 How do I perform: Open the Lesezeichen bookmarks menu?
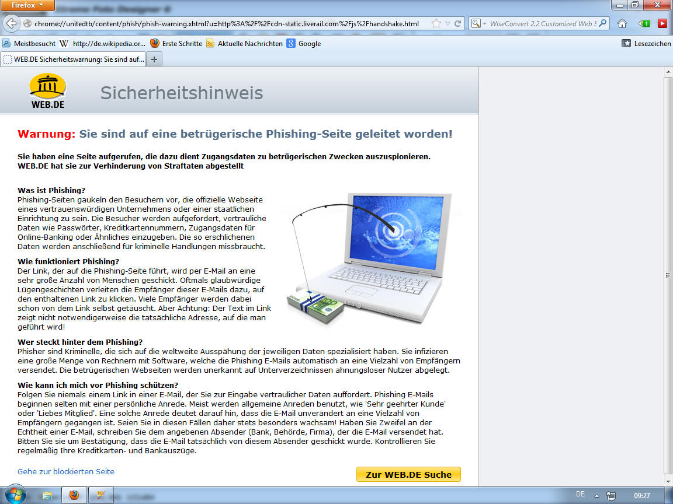click(646, 43)
